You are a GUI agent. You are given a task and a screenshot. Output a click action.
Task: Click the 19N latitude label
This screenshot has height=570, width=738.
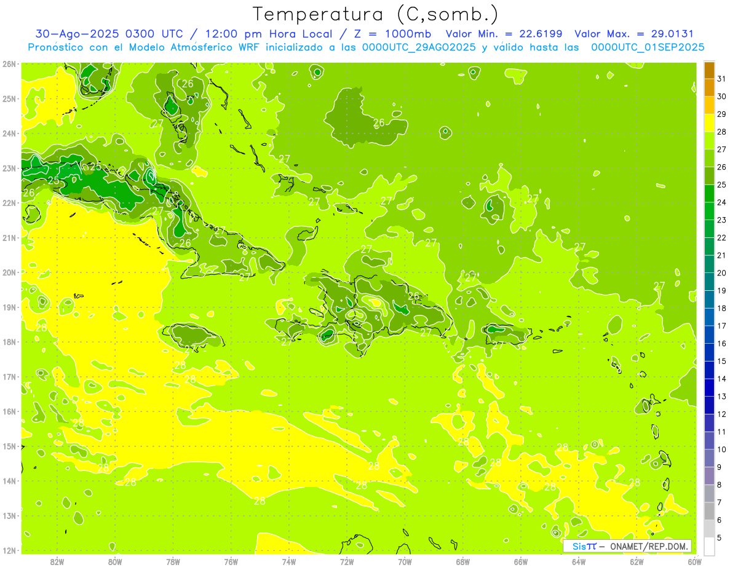[9, 307]
